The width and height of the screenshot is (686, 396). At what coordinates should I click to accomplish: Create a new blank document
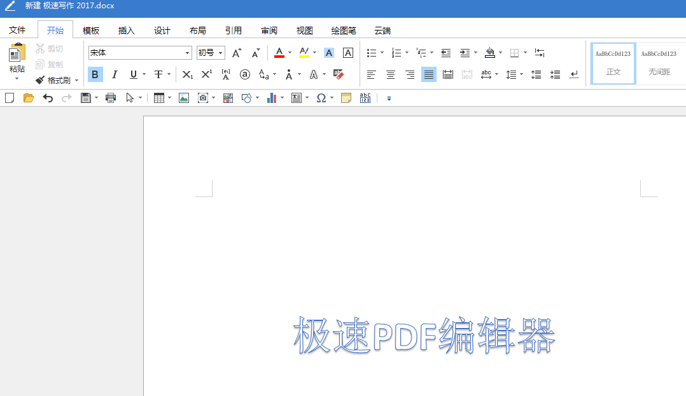tap(10, 98)
